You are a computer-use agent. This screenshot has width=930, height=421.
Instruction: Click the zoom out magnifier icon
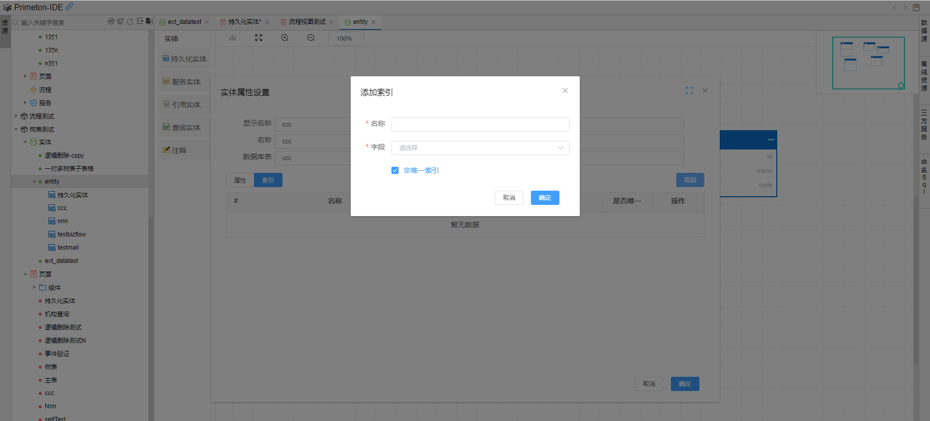[x=311, y=38]
